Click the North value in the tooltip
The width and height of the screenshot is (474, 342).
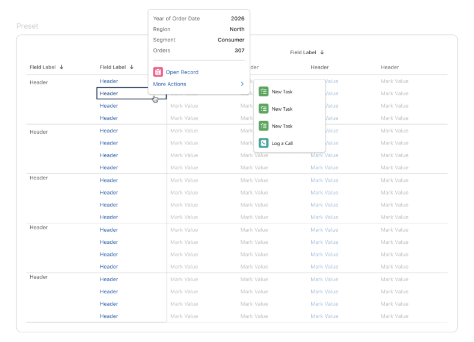click(x=237, y=29)
